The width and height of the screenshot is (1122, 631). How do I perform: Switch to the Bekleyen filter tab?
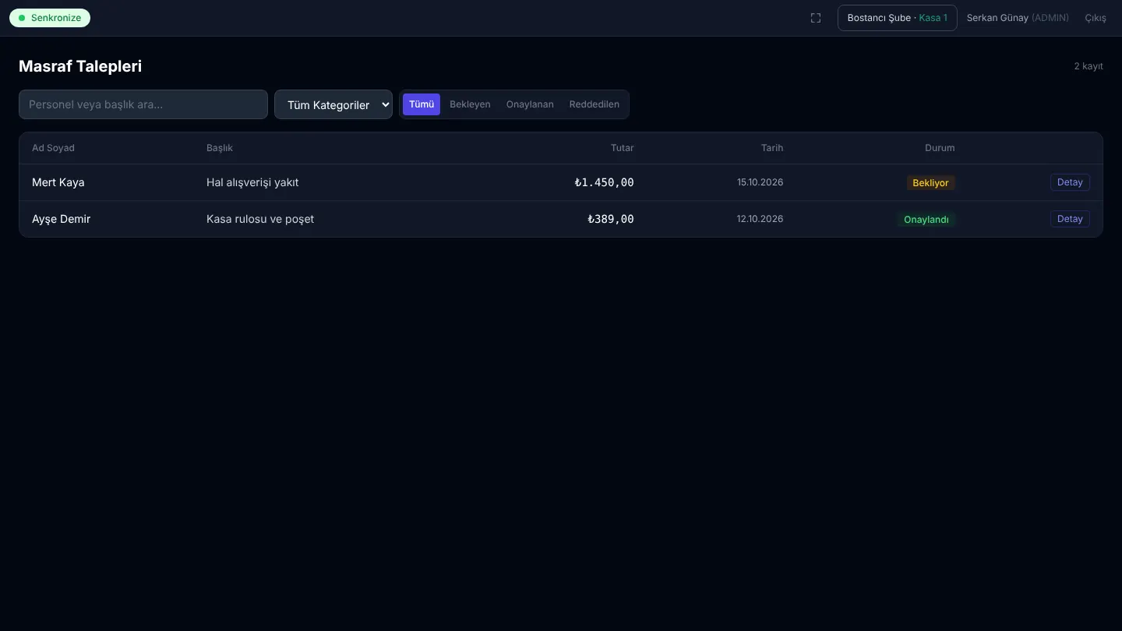click(x=470, y=104)
